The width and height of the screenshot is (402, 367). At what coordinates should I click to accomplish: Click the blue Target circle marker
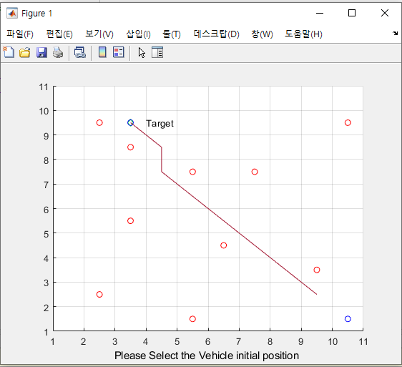[130, 122]
